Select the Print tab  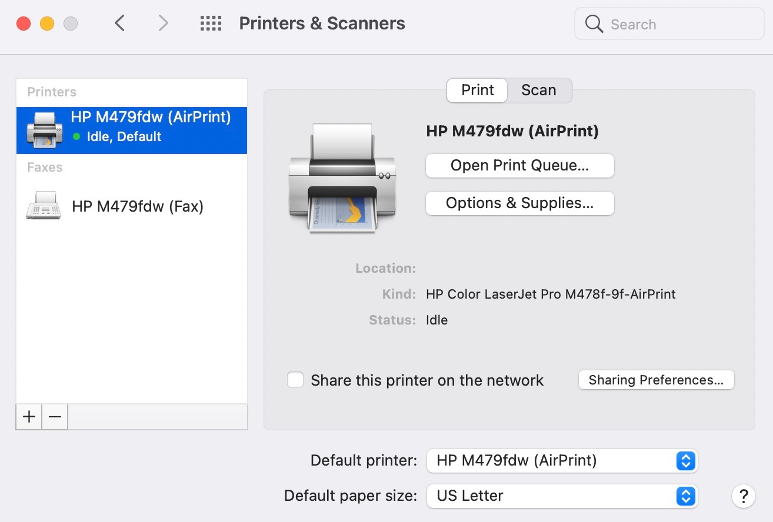click(477, 90)
